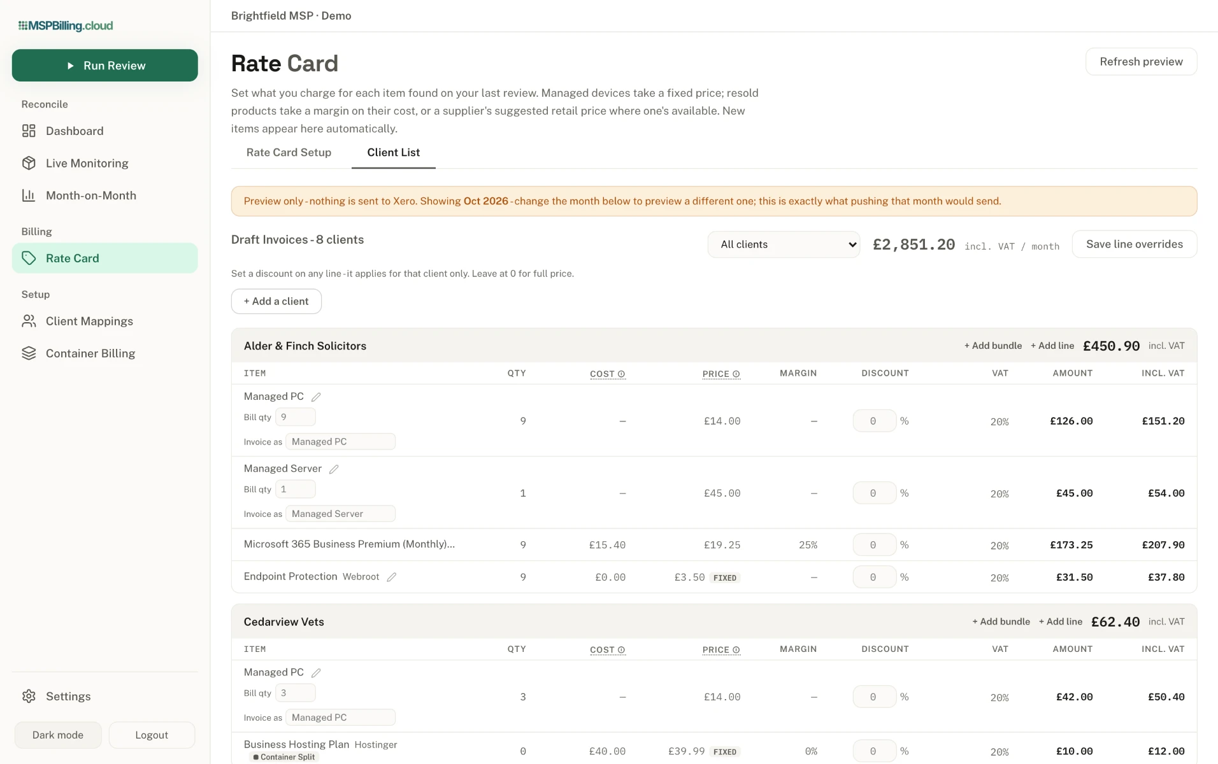Select the Client List tab
Image resolution: width=1218 pixels, height=764 pixels.
click(394, 153)
